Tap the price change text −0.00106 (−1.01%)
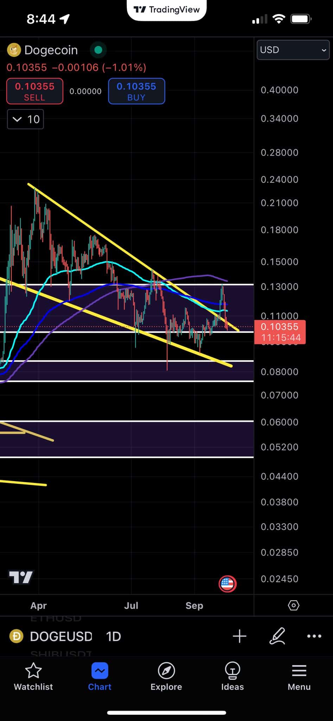The width and height of the screenshot is (333, 721). pyautogui.click(x=99, y=67)
